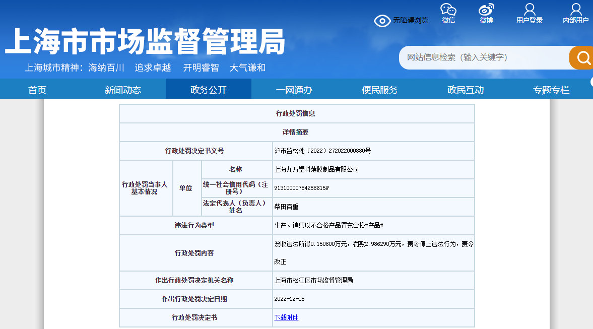Select company name 上海丸万塑料薄膜制品有限公司
Screen dimensions: 593x329
point(316,169)
